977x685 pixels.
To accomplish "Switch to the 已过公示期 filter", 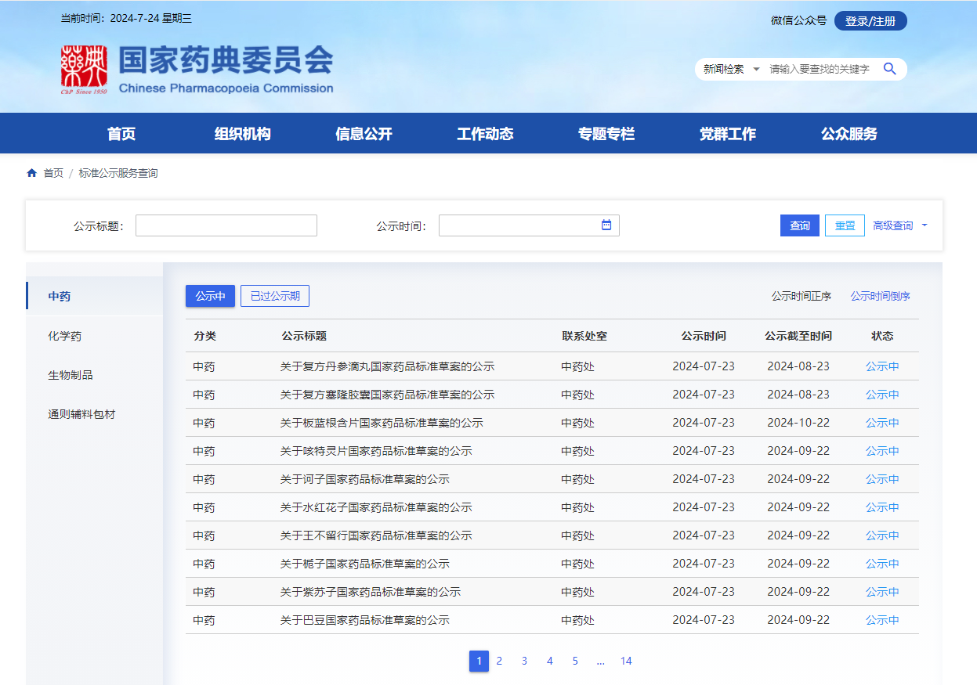I will [x=275, y=295].
